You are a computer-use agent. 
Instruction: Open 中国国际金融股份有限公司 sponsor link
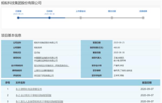pos(46,58)
